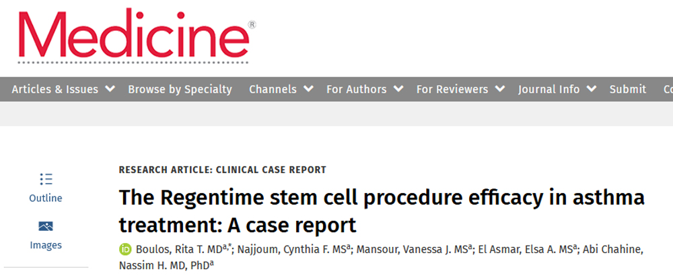
Task: Open the Submit menu item
Action: coord(627,89)
